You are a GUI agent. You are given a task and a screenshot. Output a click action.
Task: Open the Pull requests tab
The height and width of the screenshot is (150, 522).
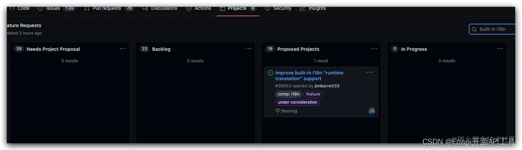click(109, 8)
